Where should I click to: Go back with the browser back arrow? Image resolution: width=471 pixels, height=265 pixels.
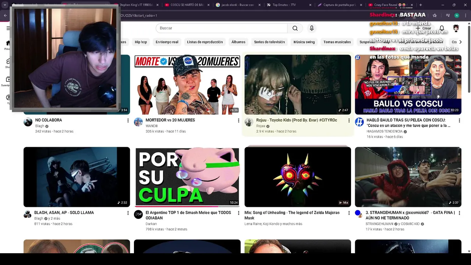click(x=5, y=15)
